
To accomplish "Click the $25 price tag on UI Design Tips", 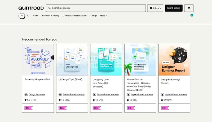I will point(63,108).
